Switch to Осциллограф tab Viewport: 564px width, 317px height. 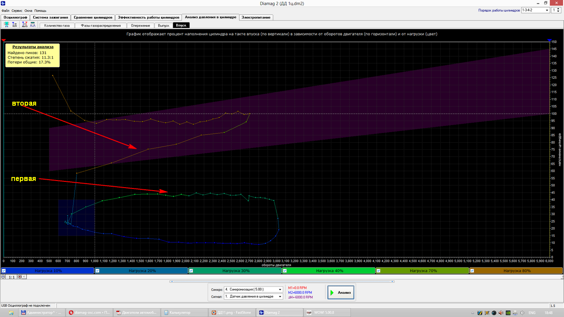pyautogui.click(x=15, y=17)
